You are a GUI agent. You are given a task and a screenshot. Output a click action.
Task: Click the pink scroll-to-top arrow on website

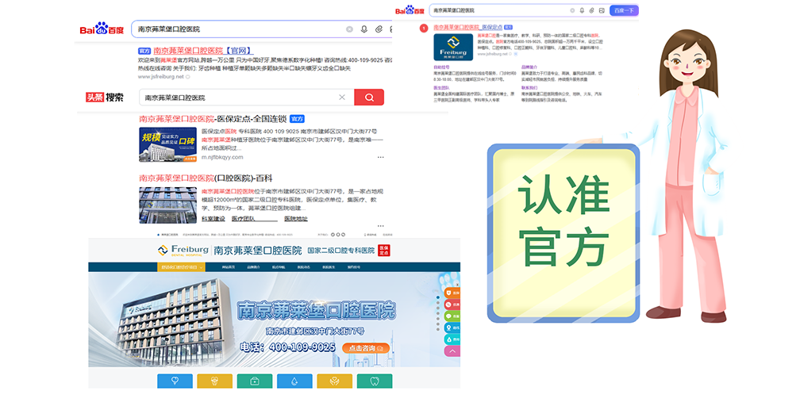tap(452, 351)
